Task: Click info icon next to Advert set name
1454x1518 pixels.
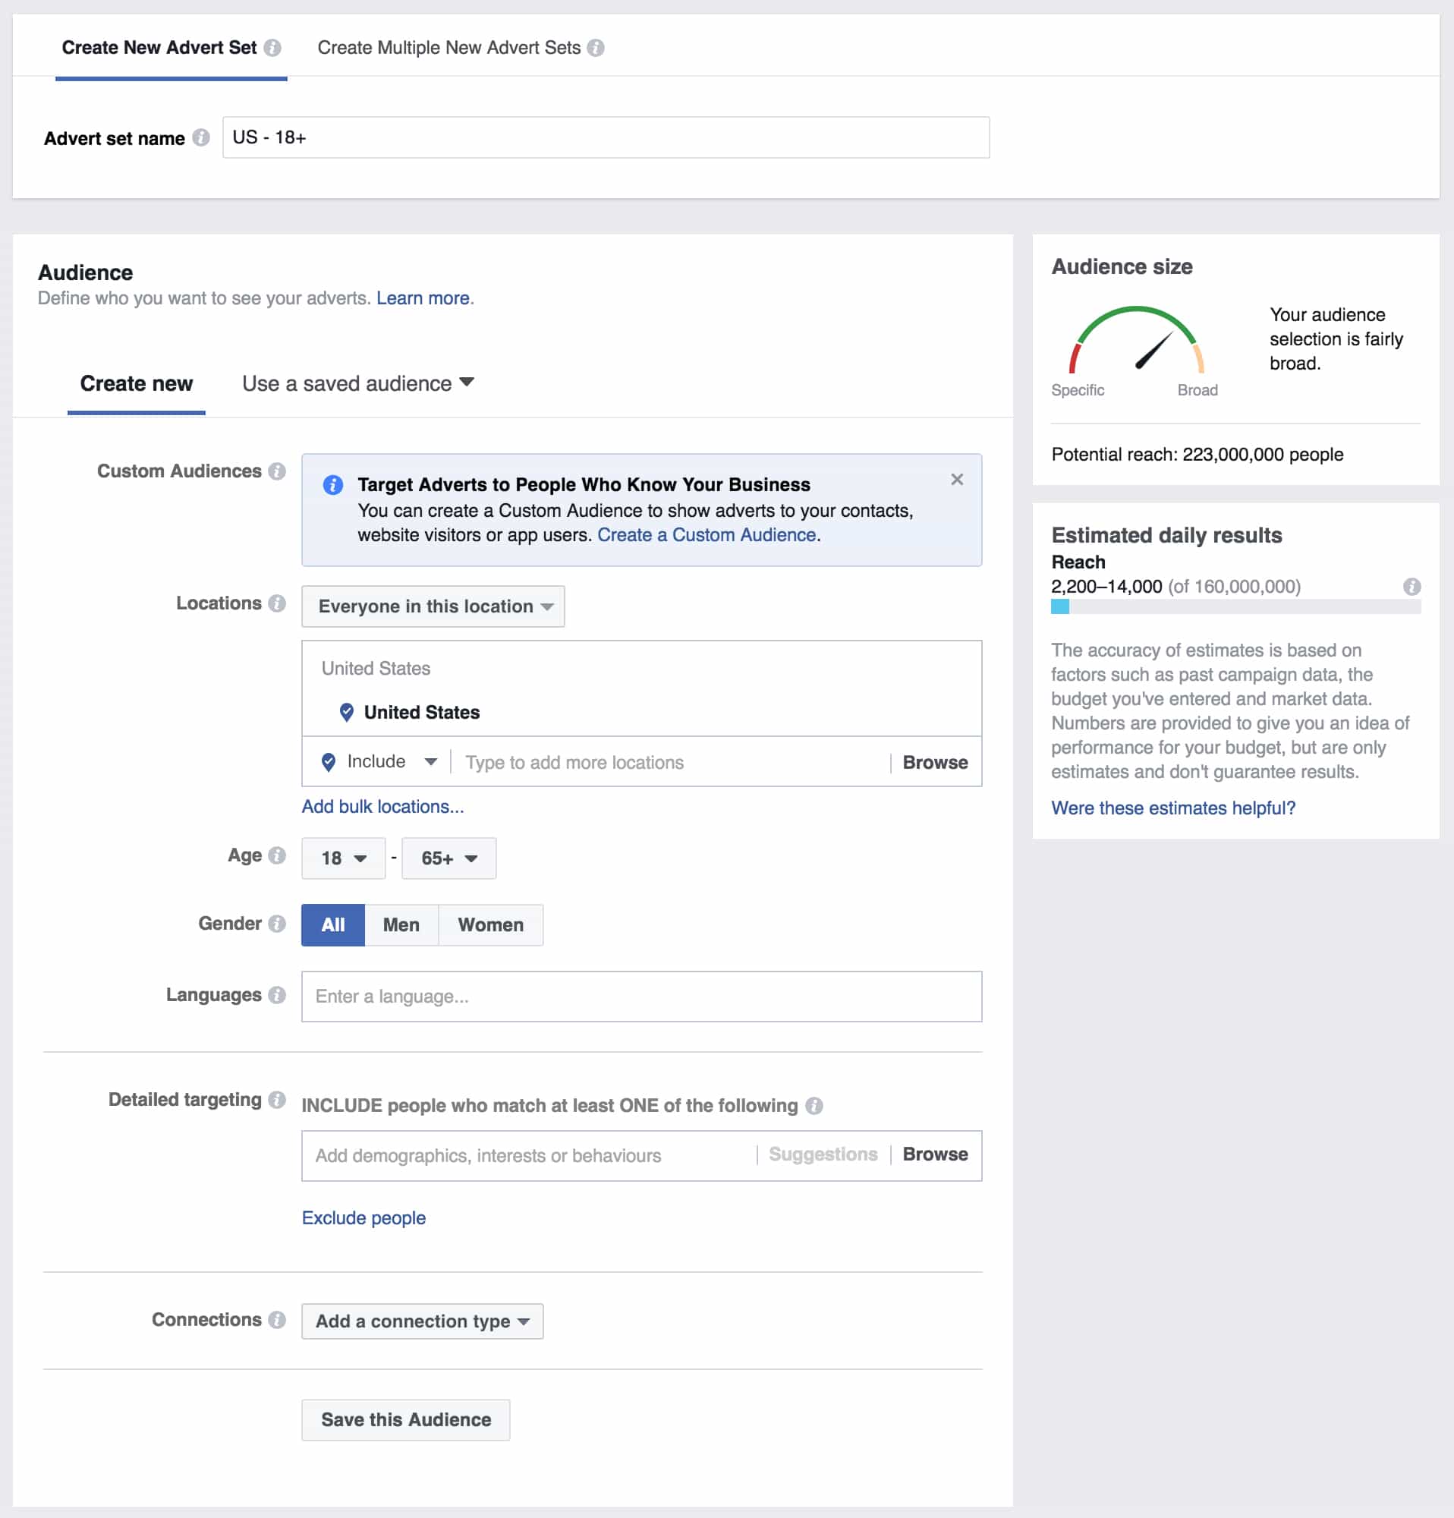Action: (x=200, y=138)
